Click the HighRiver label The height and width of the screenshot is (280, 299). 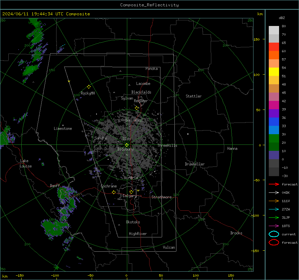(x=138, y=234)
